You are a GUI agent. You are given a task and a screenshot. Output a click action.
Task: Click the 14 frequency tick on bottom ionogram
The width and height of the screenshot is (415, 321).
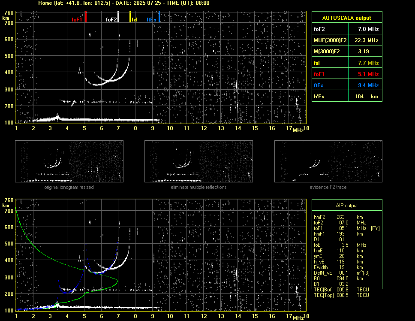pos(238,316)
